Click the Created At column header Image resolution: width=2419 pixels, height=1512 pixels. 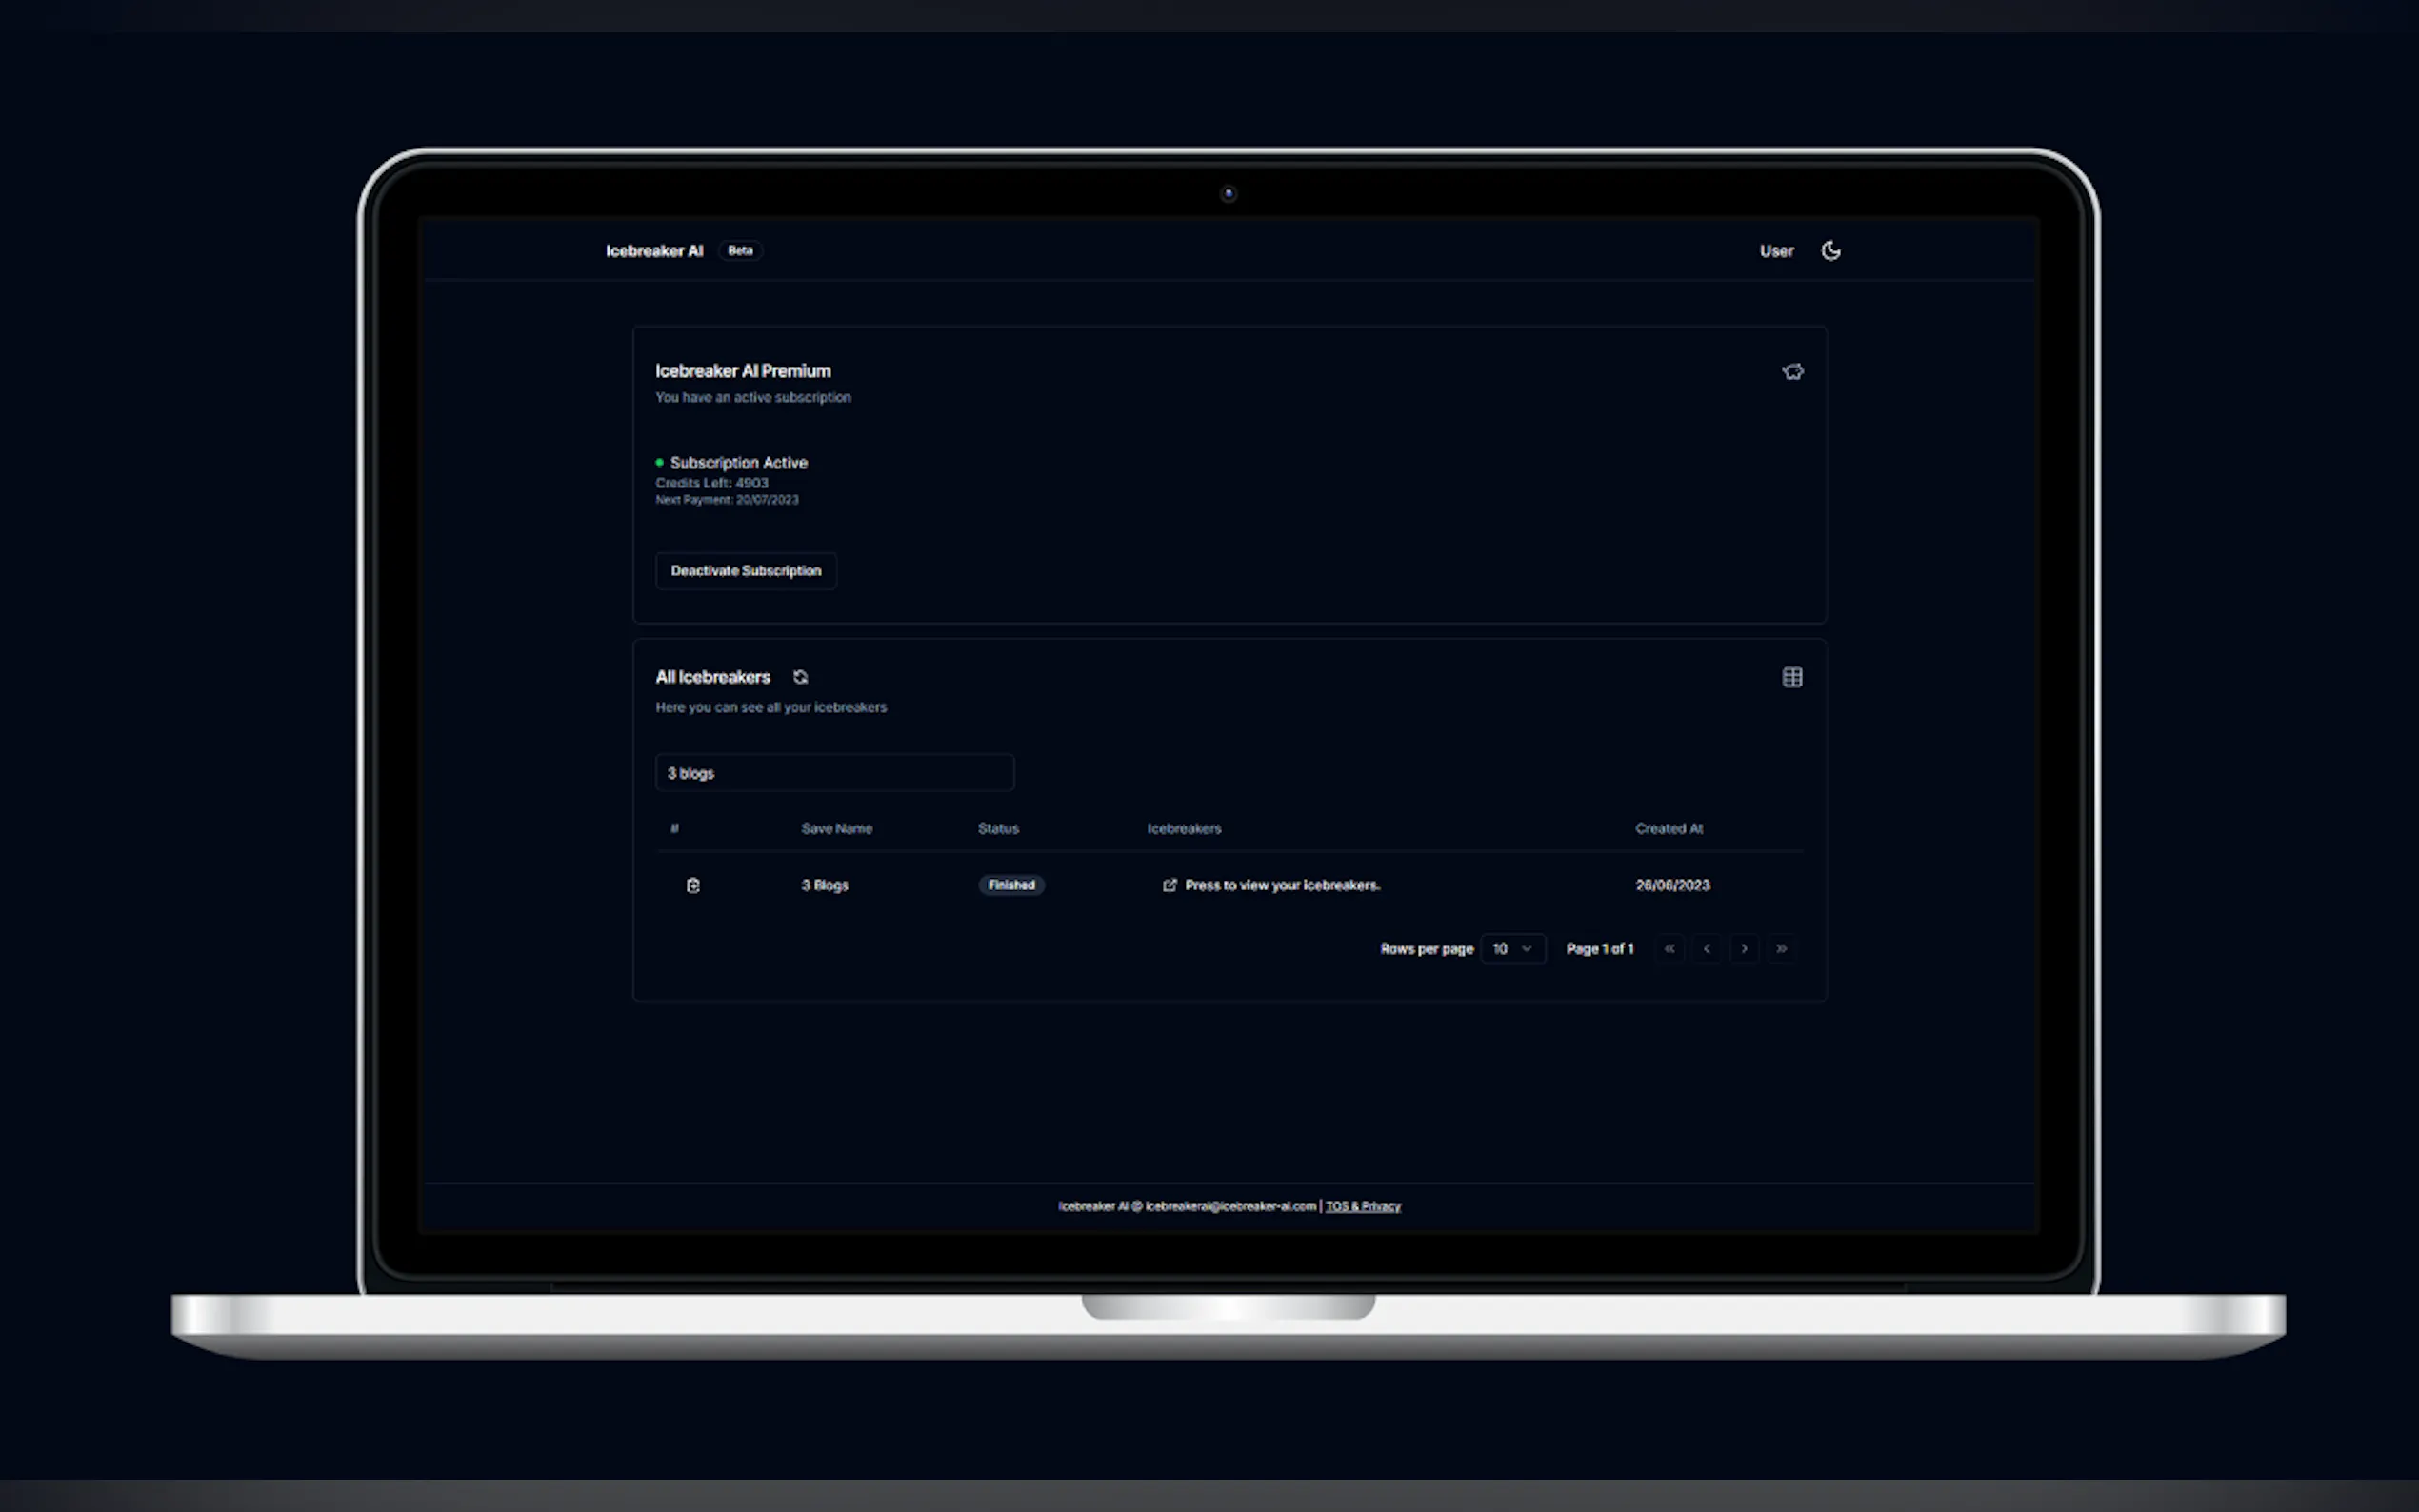(x=1668, y=828)
